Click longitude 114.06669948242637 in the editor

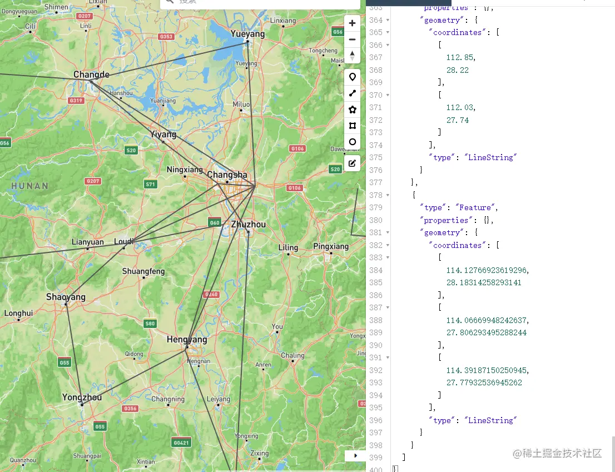click(x=487, y=320)
